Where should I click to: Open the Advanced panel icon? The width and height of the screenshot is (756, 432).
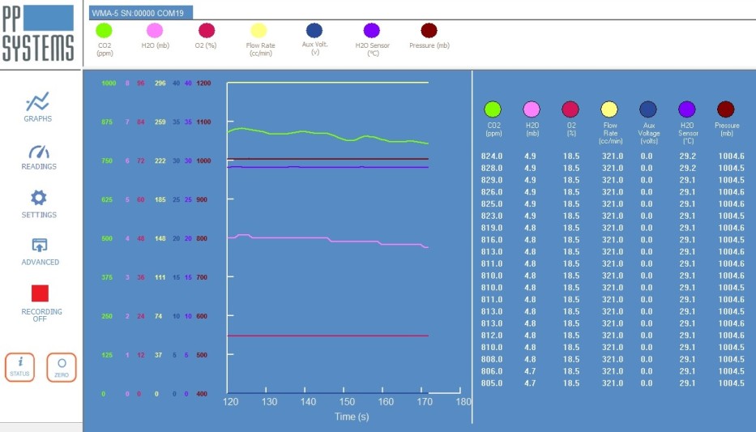[40, 246]
